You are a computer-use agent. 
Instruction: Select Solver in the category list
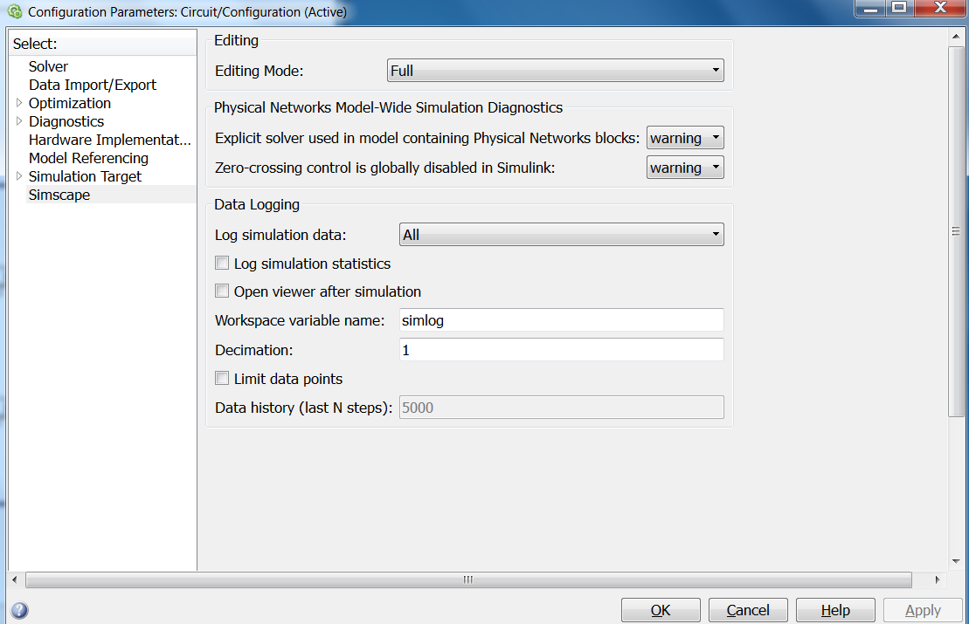point(48,66)
